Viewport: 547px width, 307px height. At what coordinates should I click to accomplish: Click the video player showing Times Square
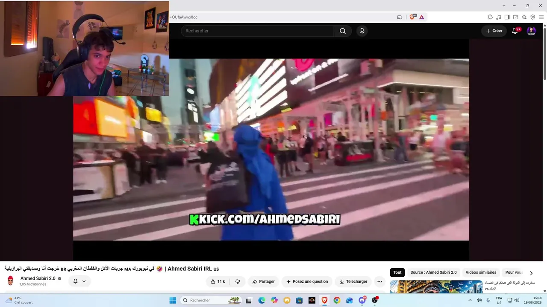coord(271,150)
